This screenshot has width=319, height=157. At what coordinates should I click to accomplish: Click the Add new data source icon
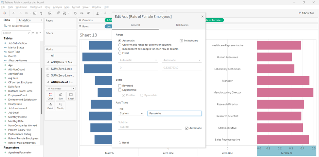[x=41, y=13]
